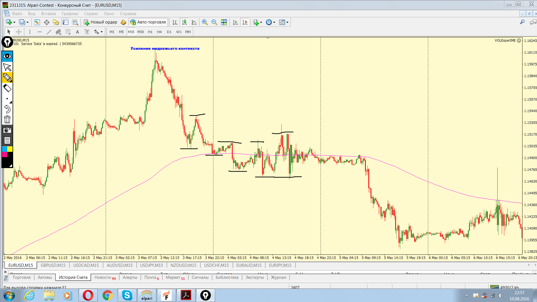Pick the magenta color swatch

4,155
